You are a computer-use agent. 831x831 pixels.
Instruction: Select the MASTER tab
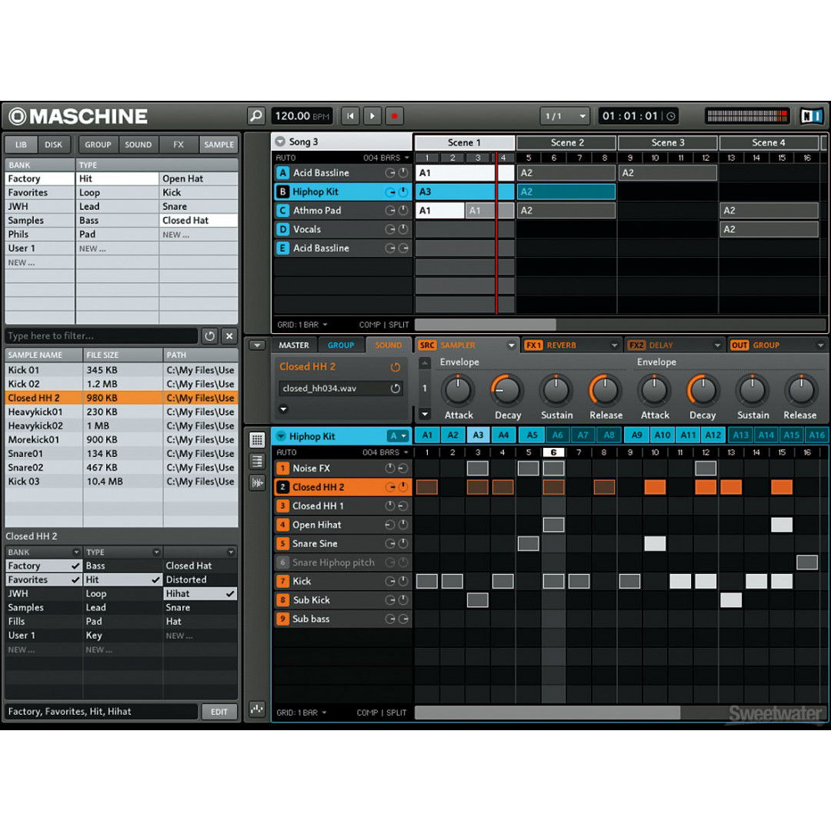(x=294, y=345)
